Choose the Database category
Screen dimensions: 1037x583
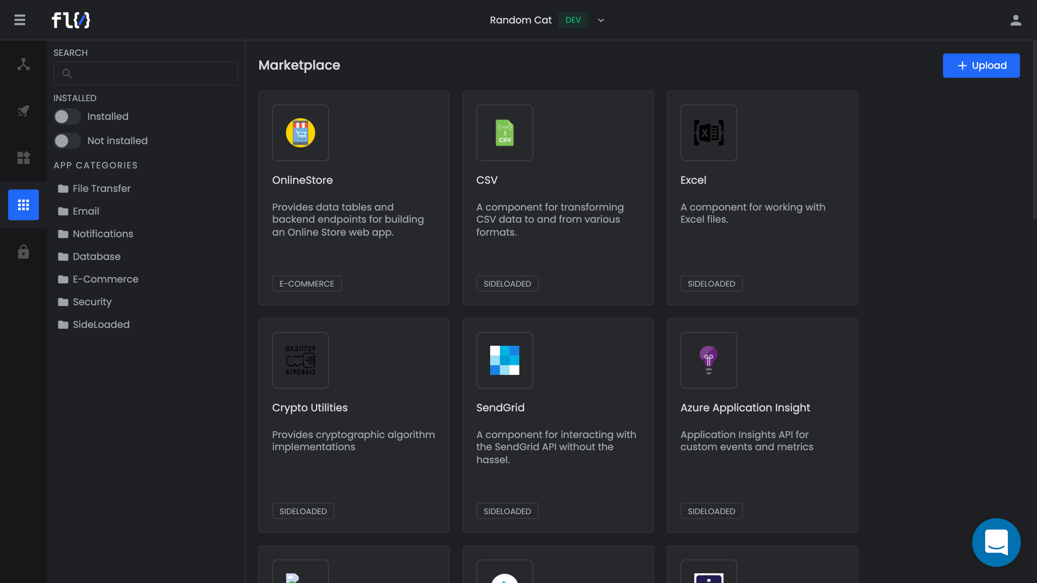[96, 257]
